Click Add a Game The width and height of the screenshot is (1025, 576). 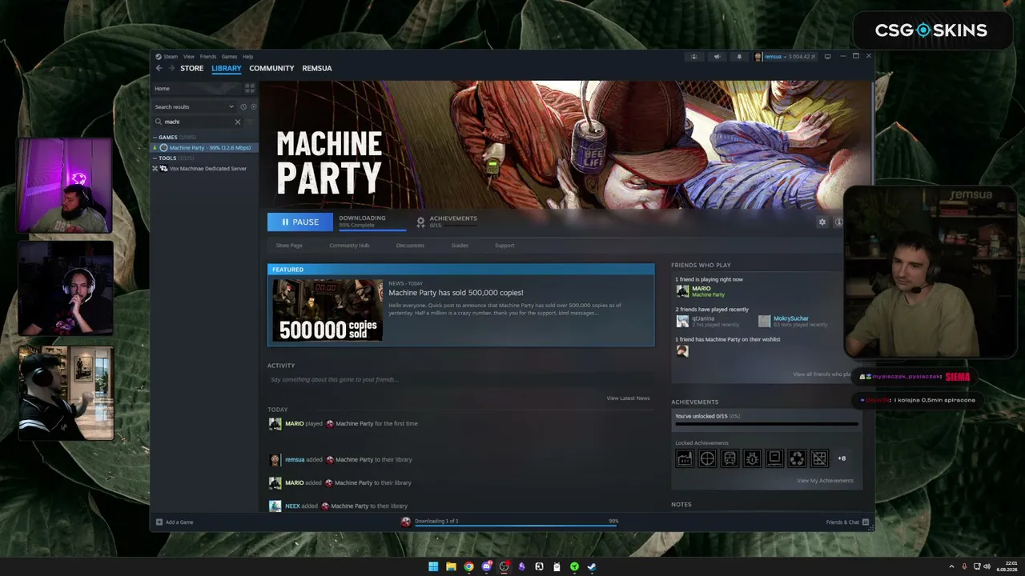pyautogui.click(x=175, y=522)
